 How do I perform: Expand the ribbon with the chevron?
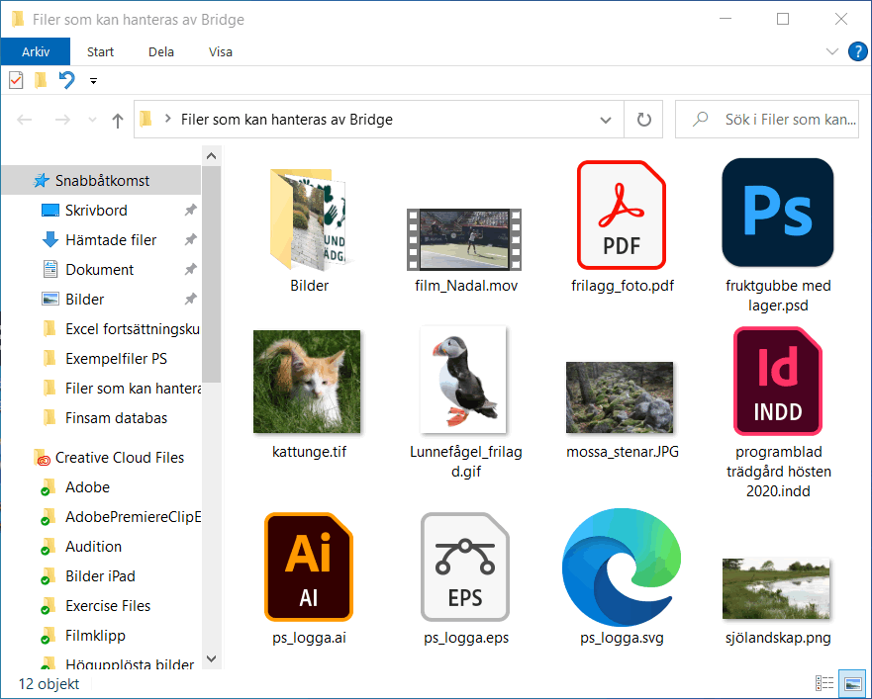832,51
